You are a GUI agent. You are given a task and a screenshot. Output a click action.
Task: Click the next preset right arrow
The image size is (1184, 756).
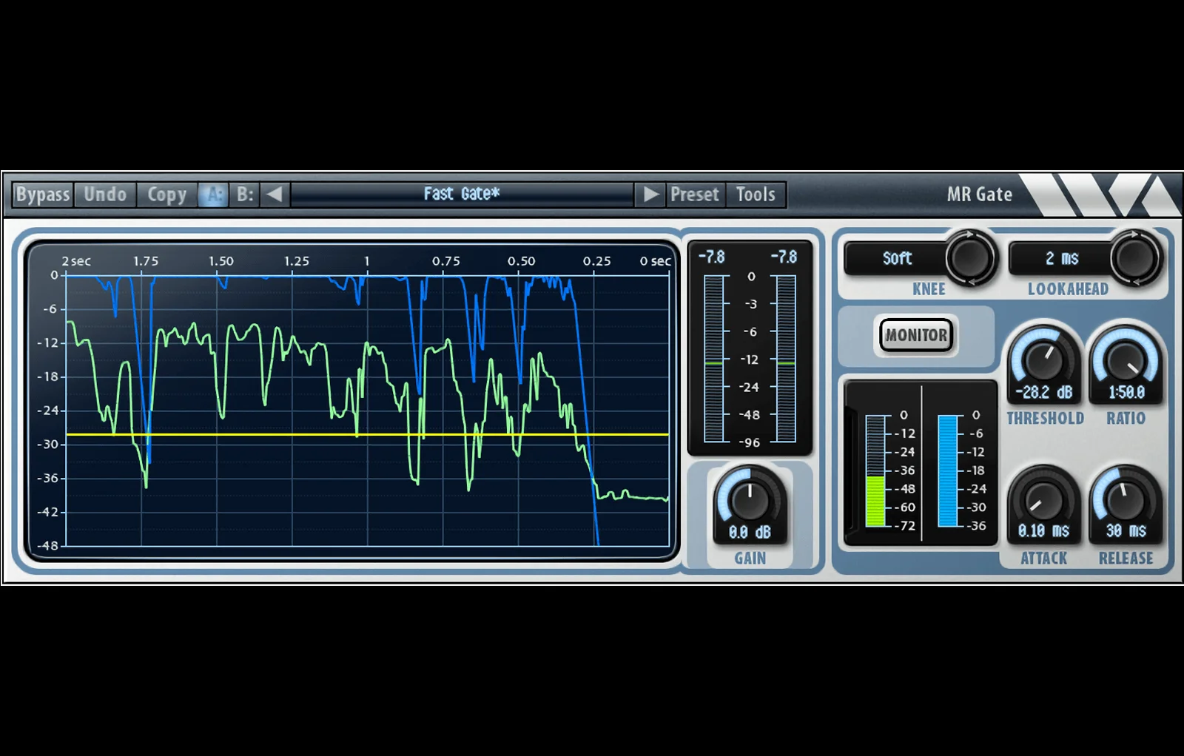[650, 195]
